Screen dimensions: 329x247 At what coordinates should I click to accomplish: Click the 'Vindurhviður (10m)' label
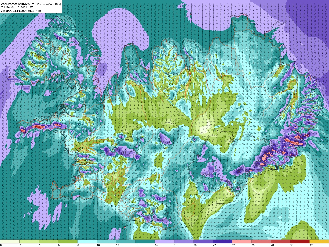[49, 4]
